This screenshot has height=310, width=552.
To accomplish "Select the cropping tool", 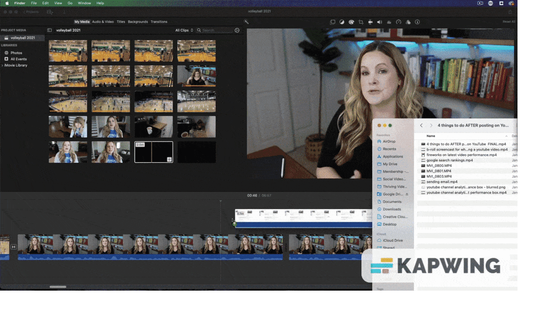I will click(361, 22).
